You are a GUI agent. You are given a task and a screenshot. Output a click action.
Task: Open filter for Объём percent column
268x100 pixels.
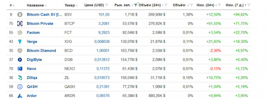tap(192, 5)
